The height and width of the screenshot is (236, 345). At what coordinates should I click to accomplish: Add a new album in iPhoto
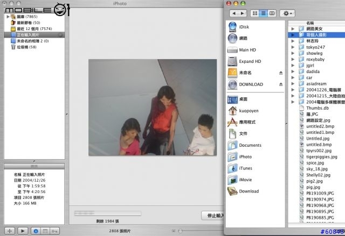tap(10, 231)
